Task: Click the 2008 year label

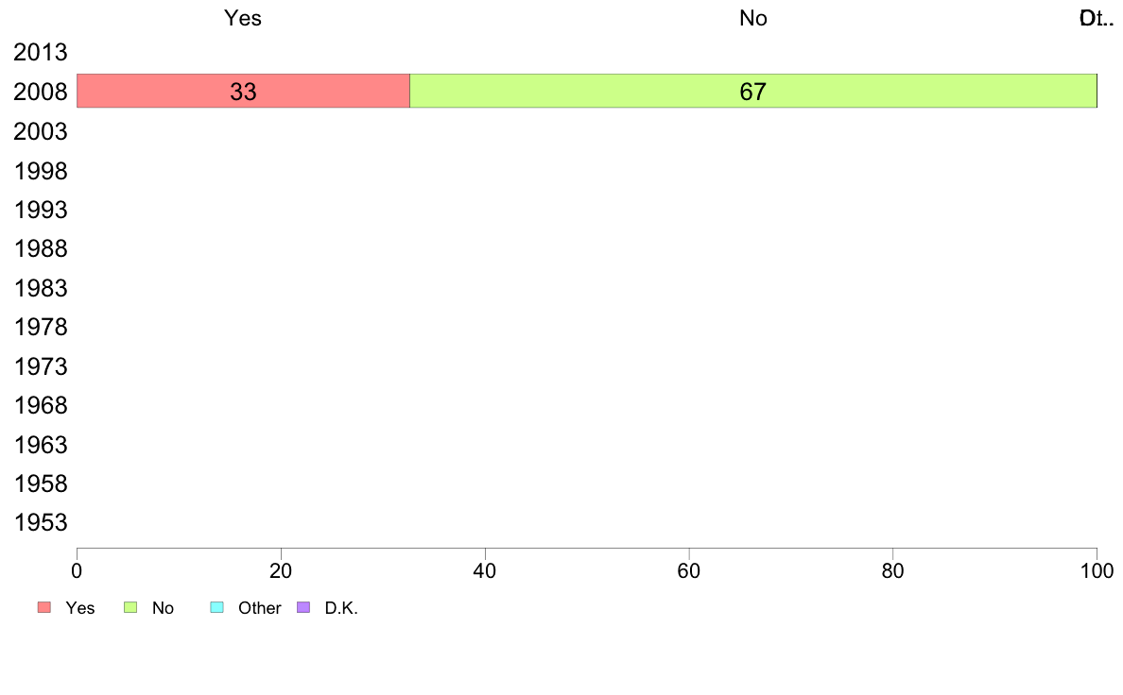Action: pyautogui.click(x=41, y=92)
